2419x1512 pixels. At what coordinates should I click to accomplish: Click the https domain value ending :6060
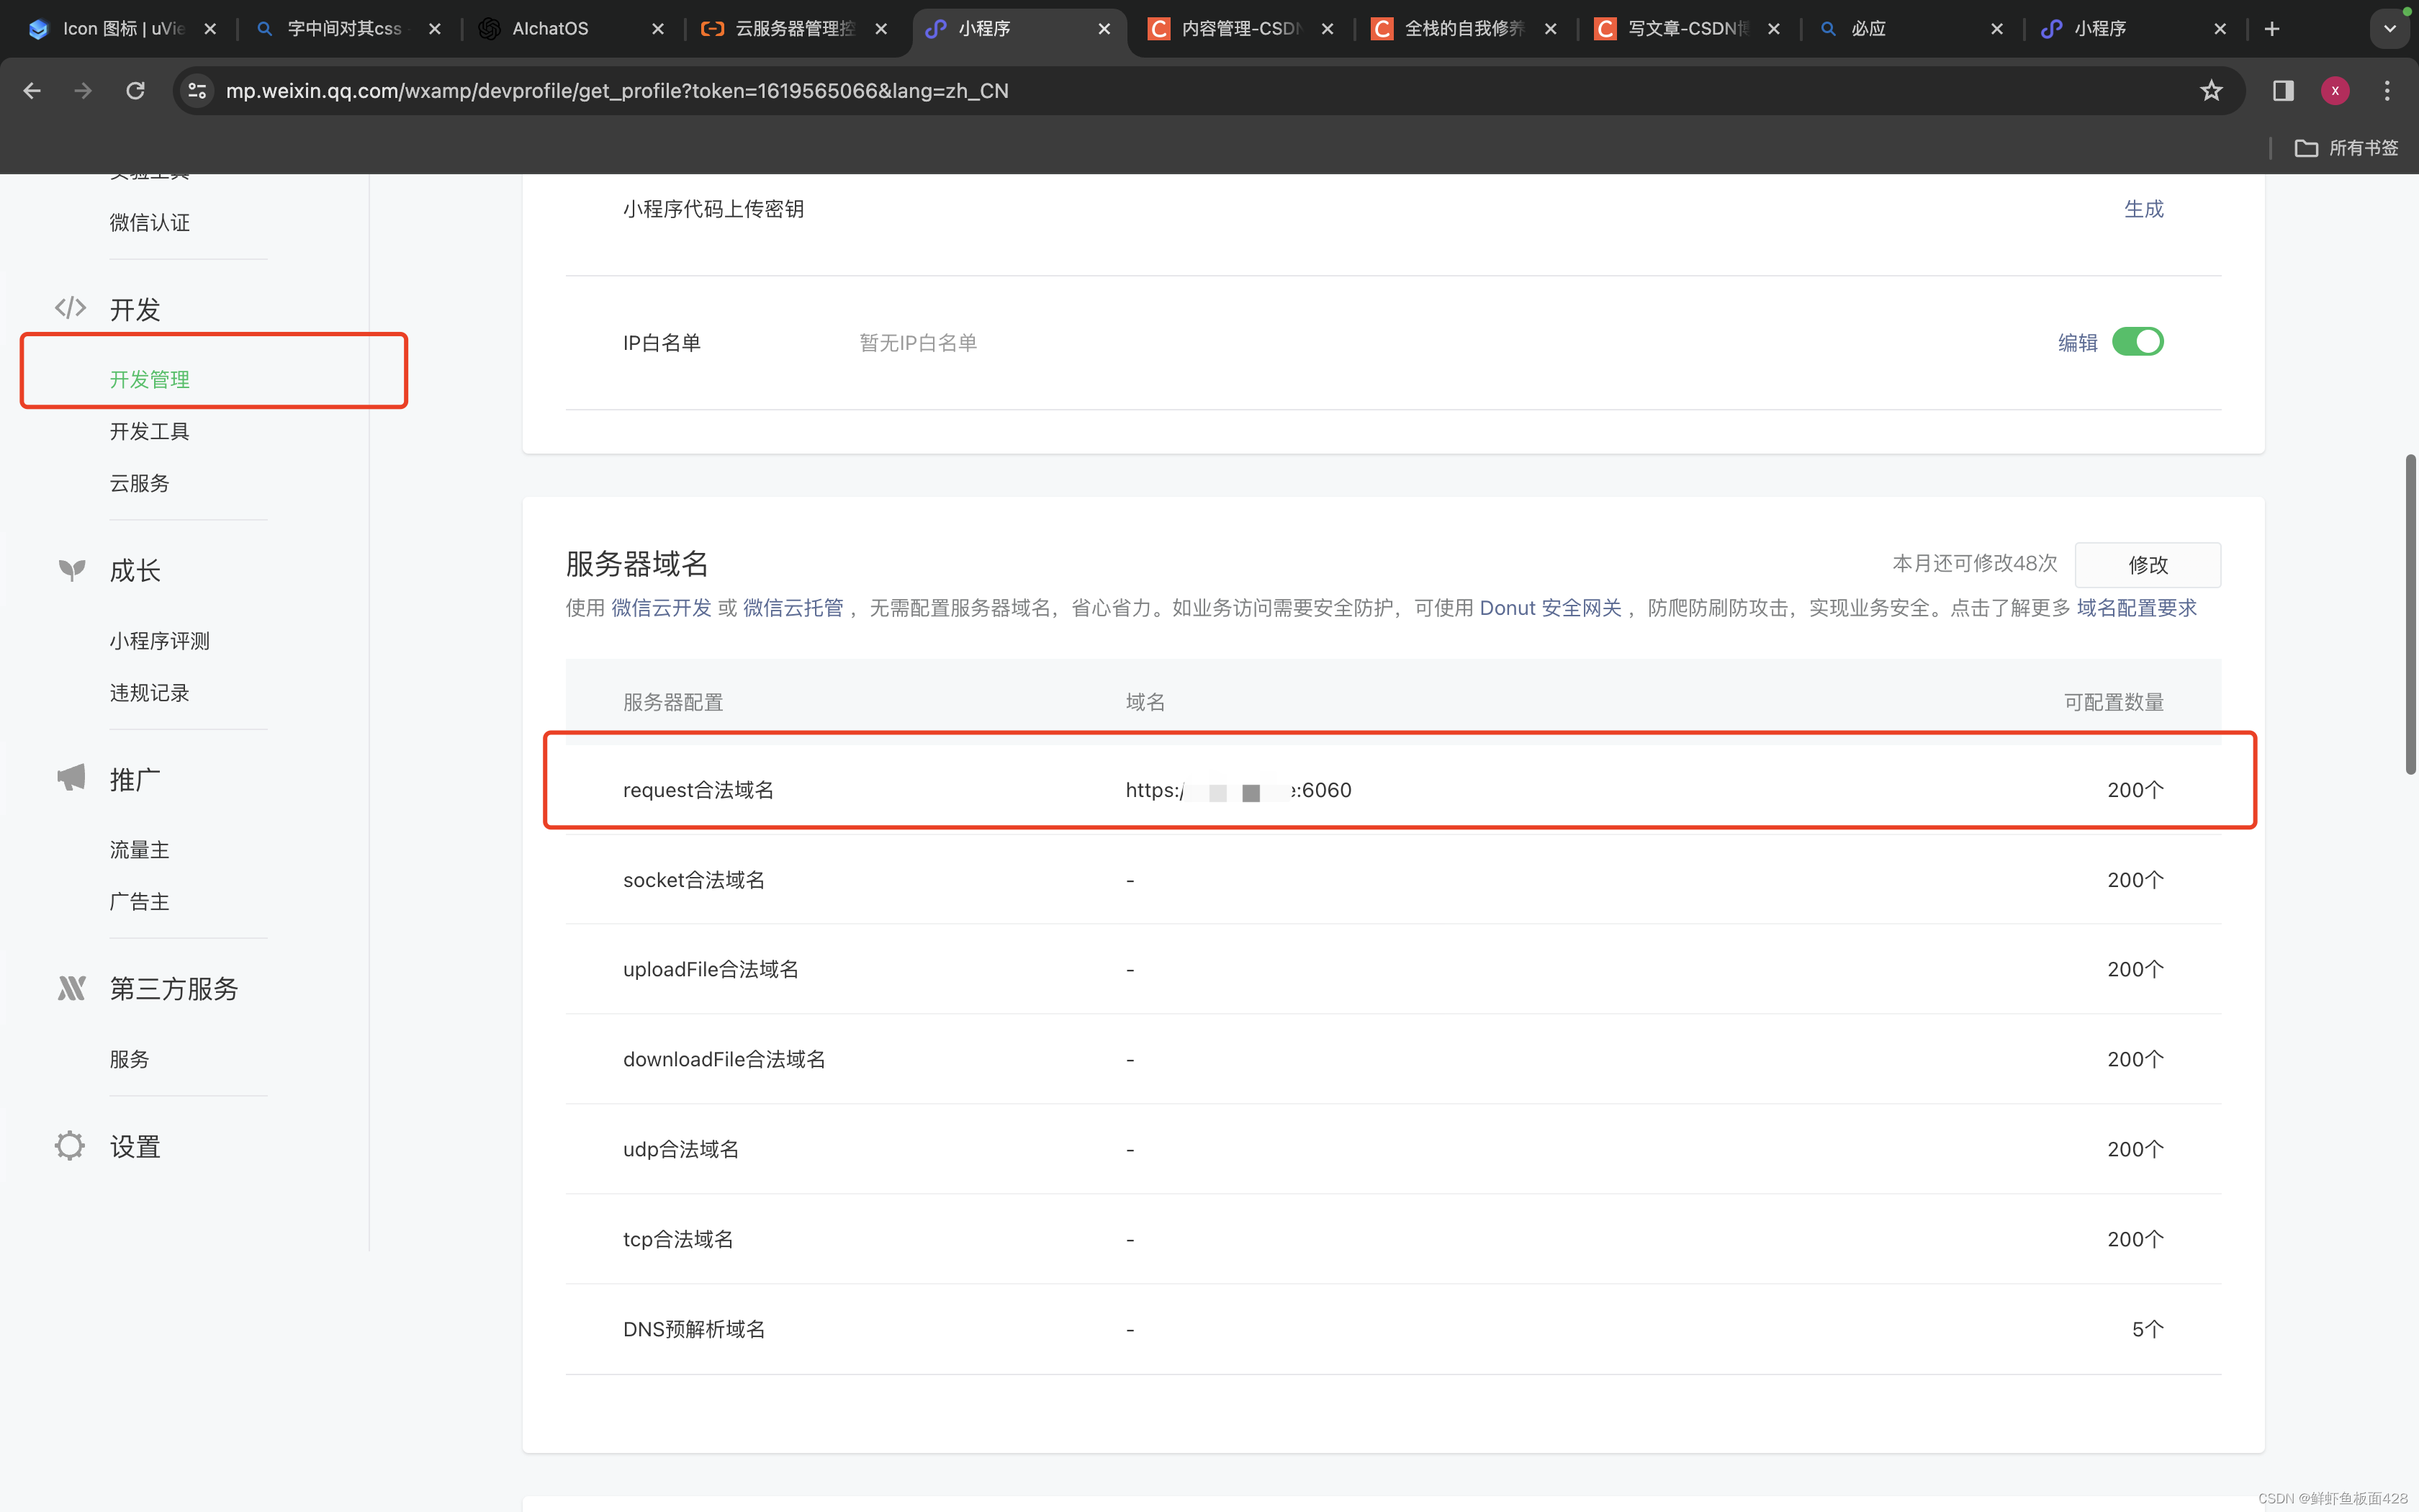click(1238, 790)
